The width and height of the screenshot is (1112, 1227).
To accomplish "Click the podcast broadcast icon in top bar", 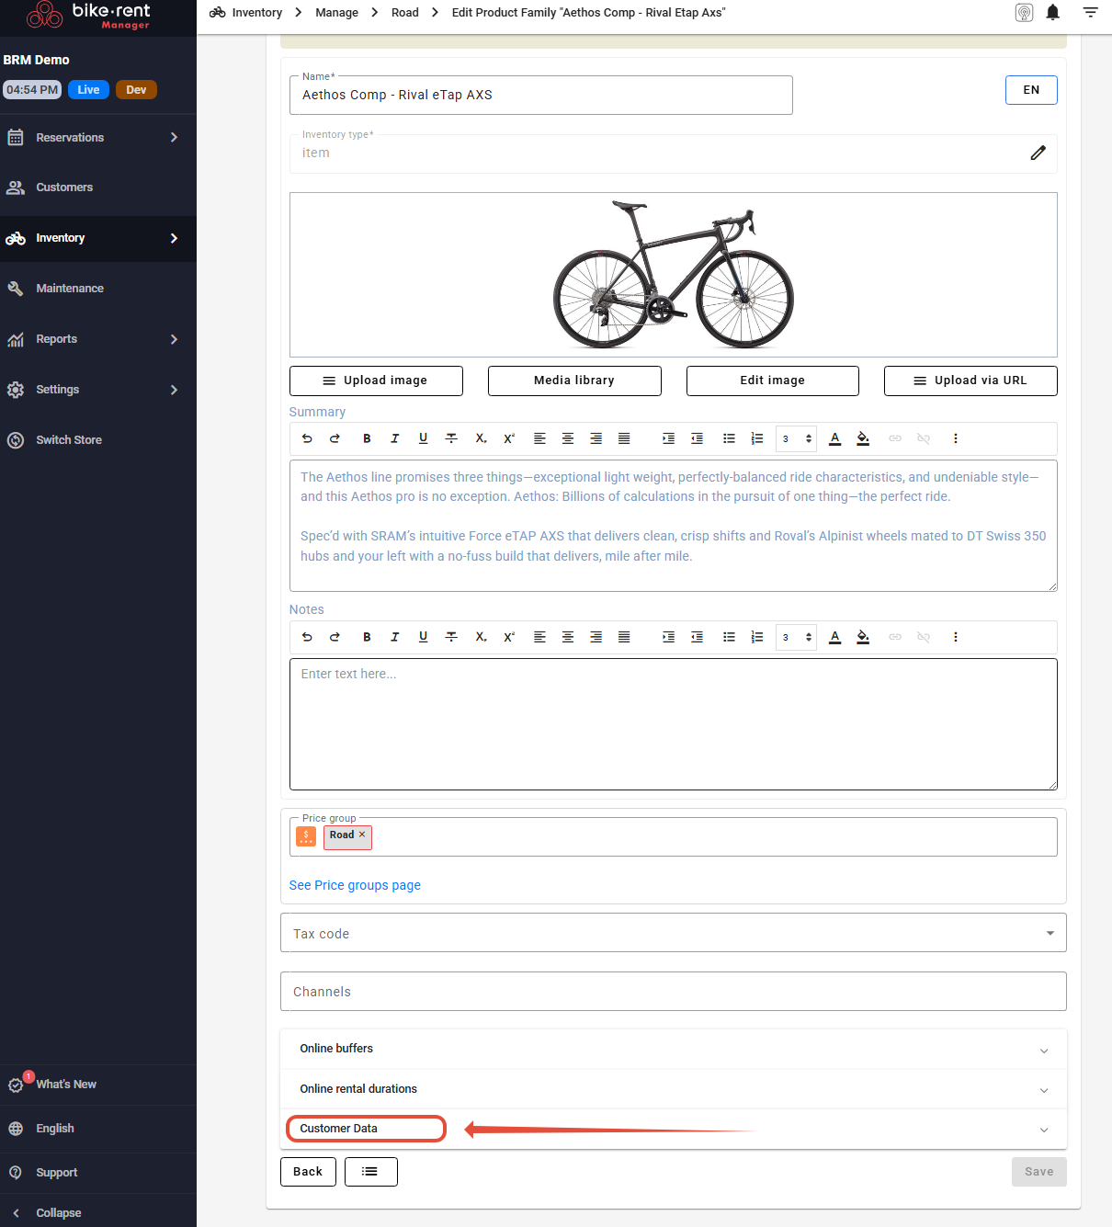I will pyautogui.click(x=1024, y=12).
